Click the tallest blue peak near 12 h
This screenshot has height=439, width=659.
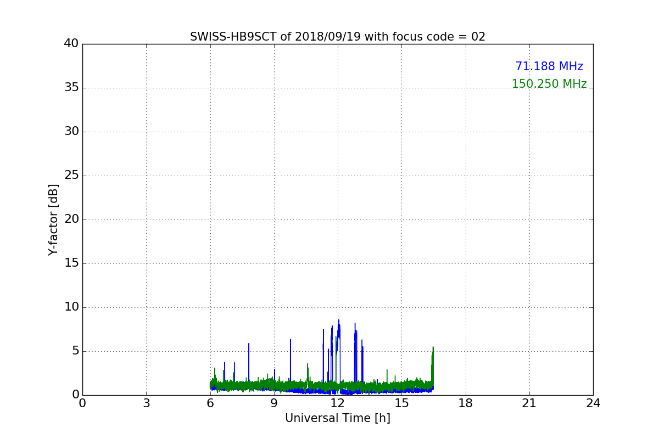pyautogui.click(x=339, y=329)
